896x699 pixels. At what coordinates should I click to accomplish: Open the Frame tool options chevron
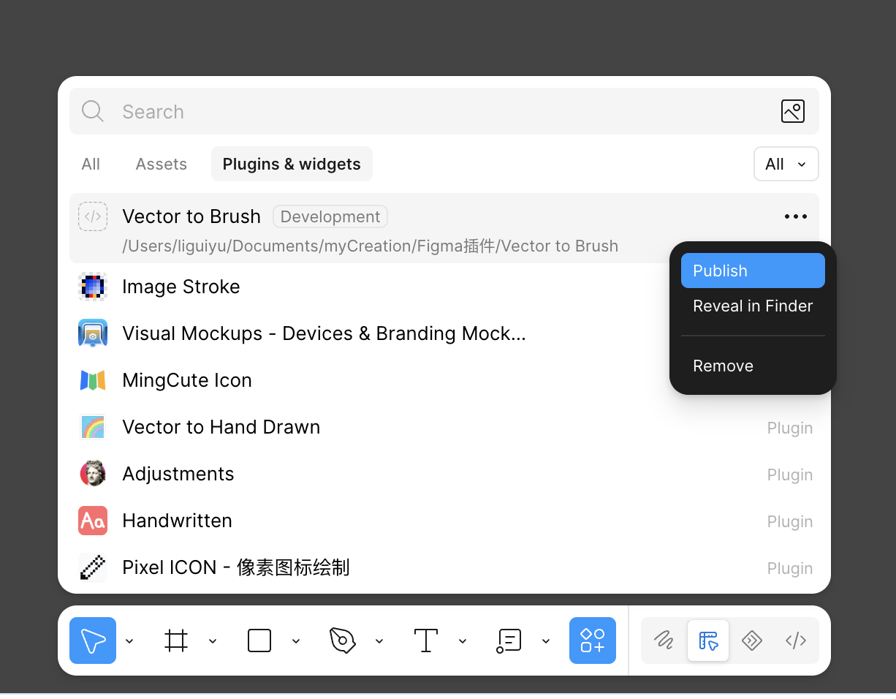(213, 641)
